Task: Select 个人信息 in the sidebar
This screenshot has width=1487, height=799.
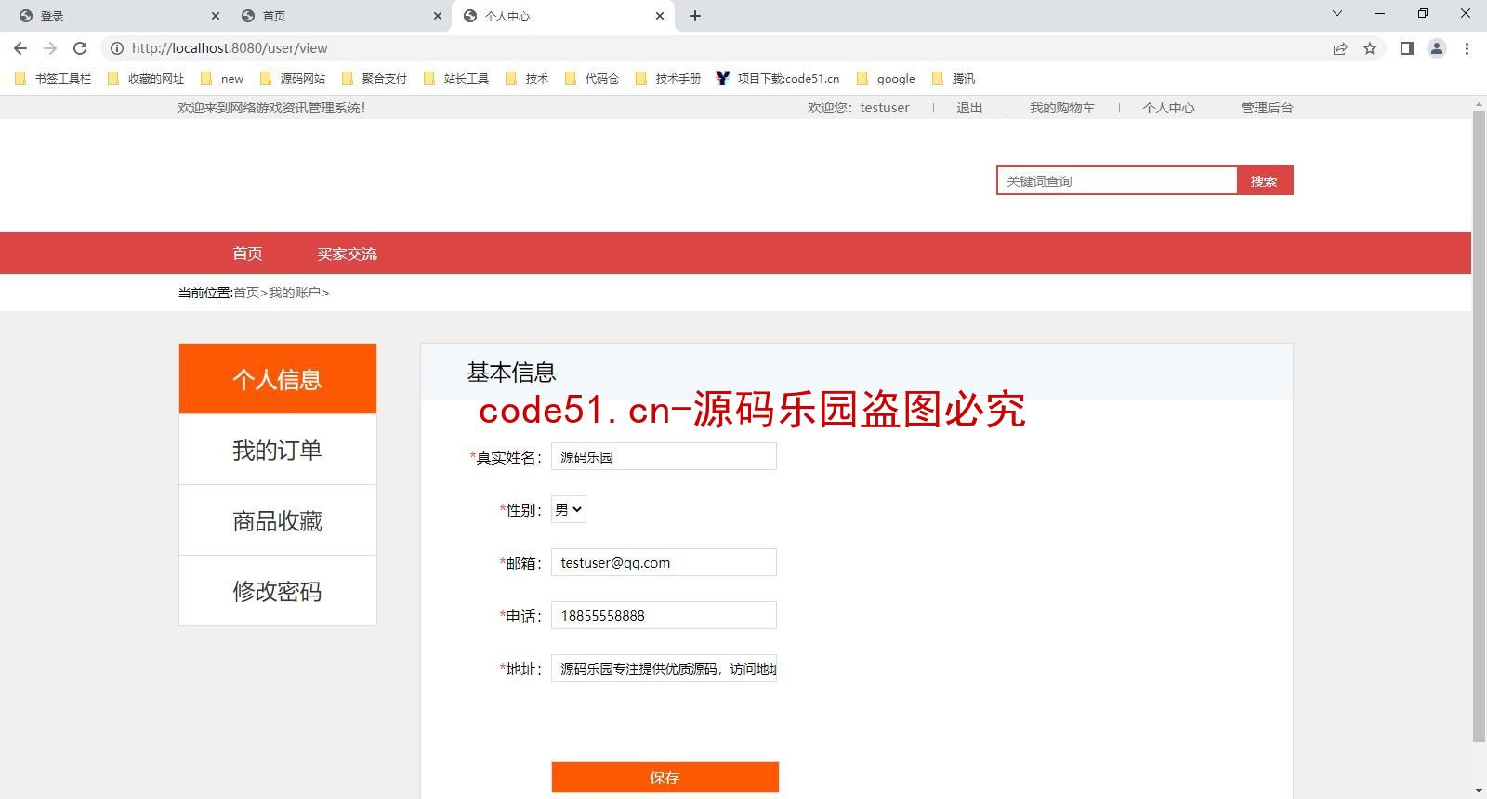Action: [x=278, y=379]
